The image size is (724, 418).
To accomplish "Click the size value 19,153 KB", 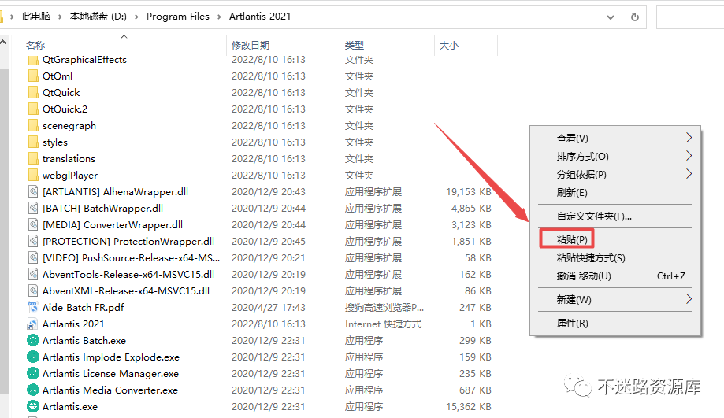I will tap(468, 192).
